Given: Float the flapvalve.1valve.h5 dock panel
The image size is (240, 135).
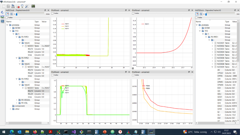Looking at the screenshot, I should click(235, 10).
